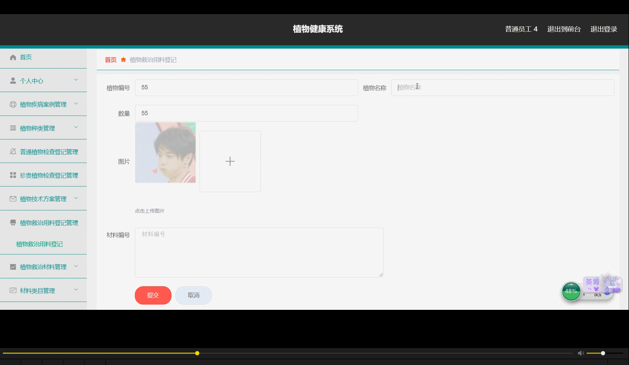Viewport: 629px width, 365px height.
Task: Select the 植物救治用料登记 submenu item
Action: [39, 244]
